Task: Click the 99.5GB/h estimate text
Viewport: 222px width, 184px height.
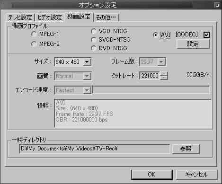Action: [x=198, y=75]
